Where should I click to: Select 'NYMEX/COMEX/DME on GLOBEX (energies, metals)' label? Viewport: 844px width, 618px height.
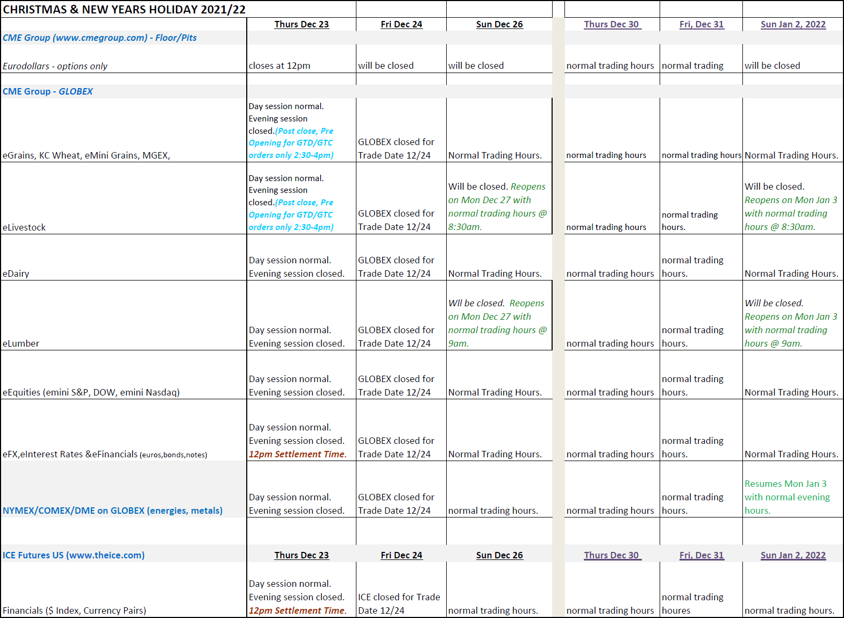click(112, 511)
